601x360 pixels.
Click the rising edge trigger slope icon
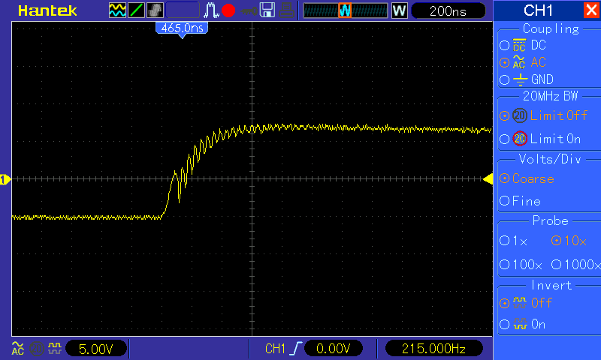[x=295, y=349]
